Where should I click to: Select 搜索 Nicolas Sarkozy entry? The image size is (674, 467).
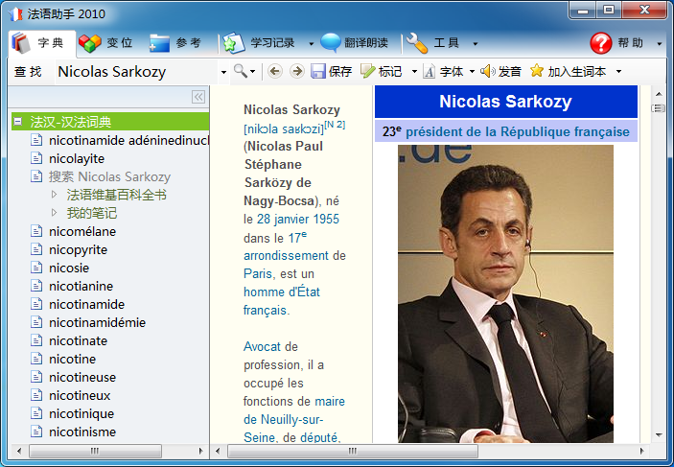[109, 176]
